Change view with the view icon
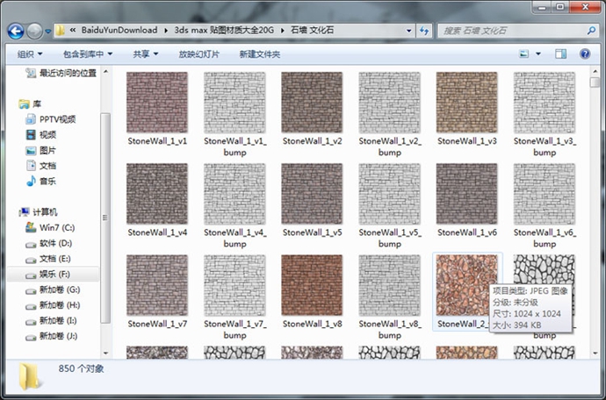Image resolution: width=606 pixels, height=400 pixels. [523, 54]
